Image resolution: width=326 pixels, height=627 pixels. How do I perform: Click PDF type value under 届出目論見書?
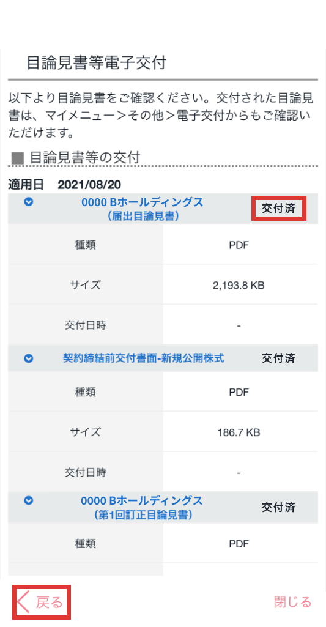[x=239, y=245]
